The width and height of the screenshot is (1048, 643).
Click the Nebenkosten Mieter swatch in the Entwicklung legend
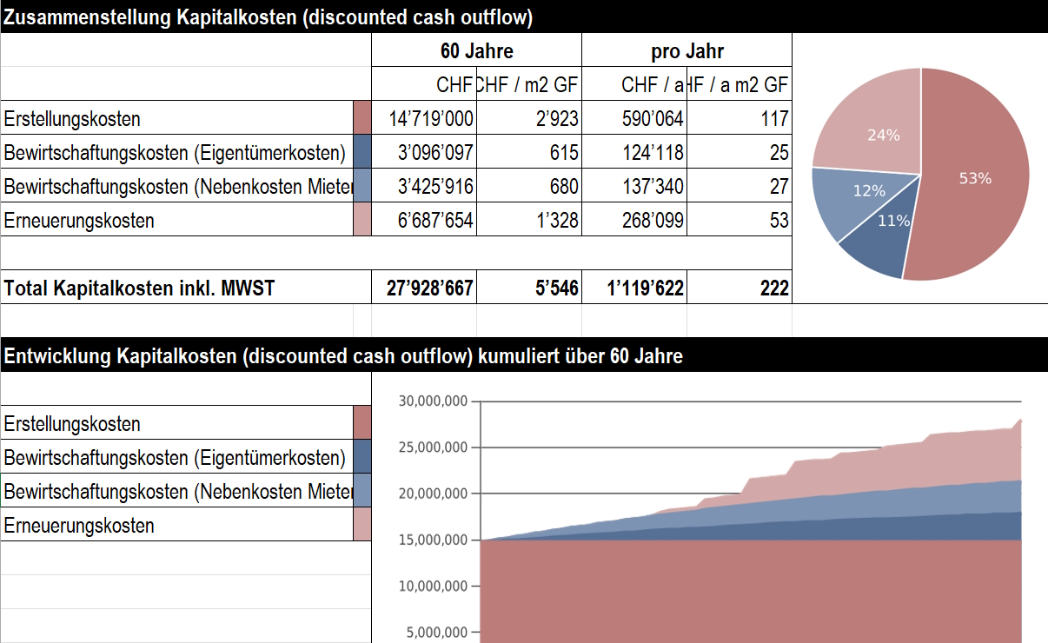coord(362,490)
